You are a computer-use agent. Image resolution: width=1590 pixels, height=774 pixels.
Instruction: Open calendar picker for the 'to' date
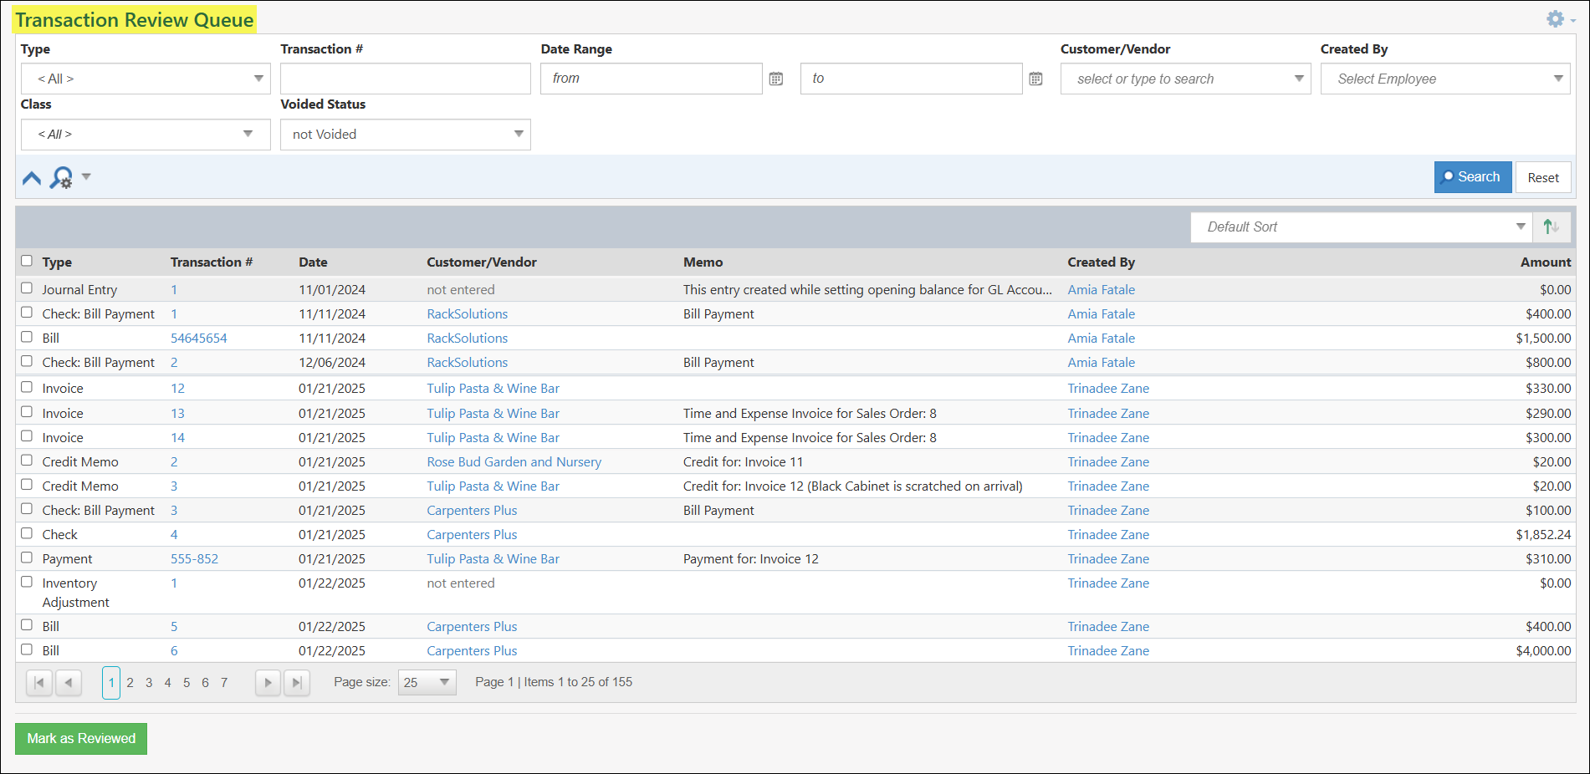click(1036, 78)
